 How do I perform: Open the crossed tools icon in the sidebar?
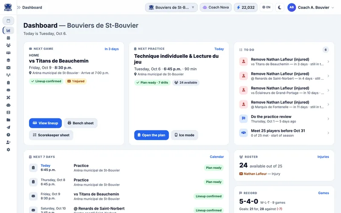point(8,98)
